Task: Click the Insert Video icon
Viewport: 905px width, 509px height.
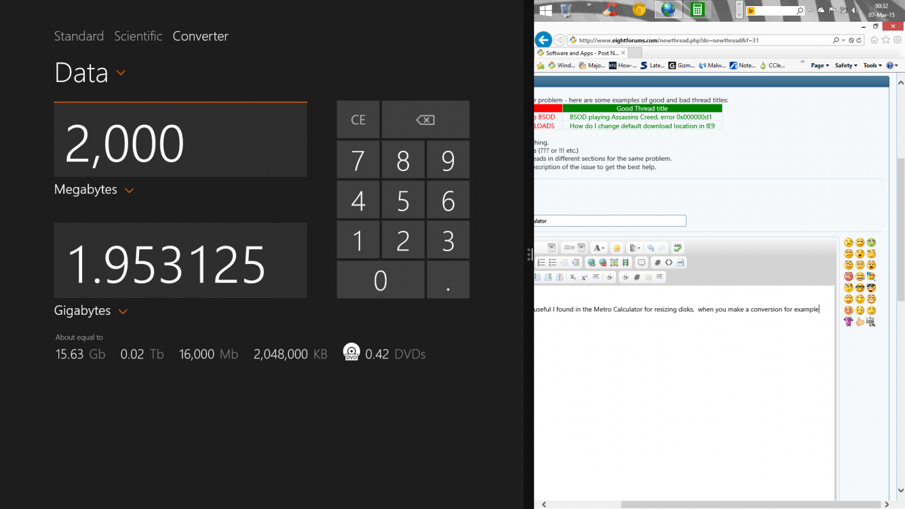Action: pyautogui.click(x=625, y=263)
